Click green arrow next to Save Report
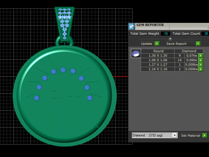 198,44
